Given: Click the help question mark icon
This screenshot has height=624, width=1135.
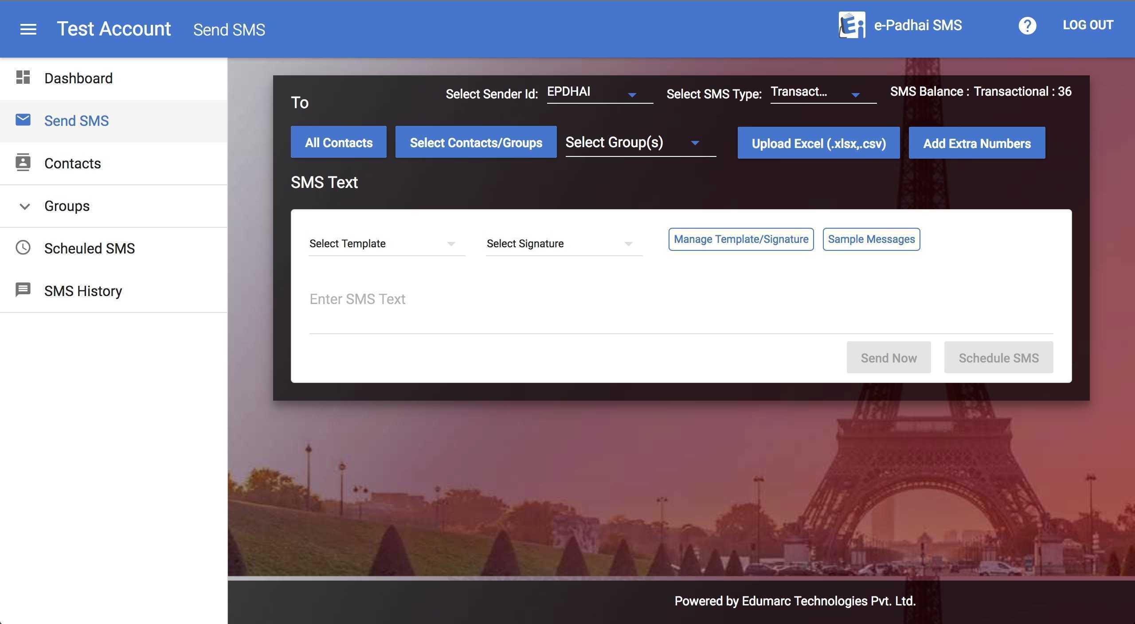Looking at the screenshot, I should (1027, 26).
